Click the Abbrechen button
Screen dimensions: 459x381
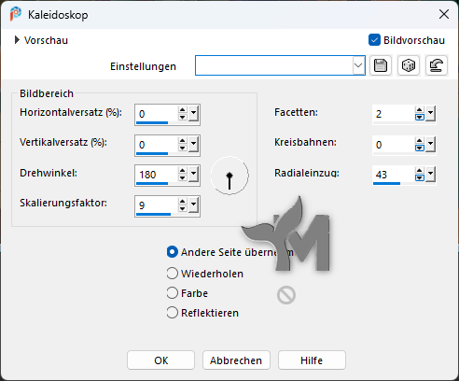(236, 360)
